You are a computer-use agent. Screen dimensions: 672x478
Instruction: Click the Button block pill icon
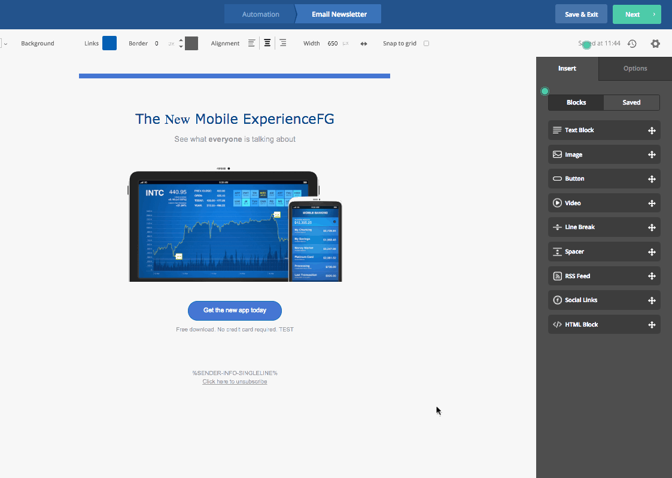pyautogui.click(x=557, y=179)
